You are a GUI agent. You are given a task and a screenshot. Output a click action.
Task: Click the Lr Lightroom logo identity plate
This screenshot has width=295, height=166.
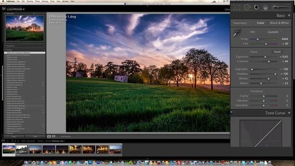pos(4,9)
